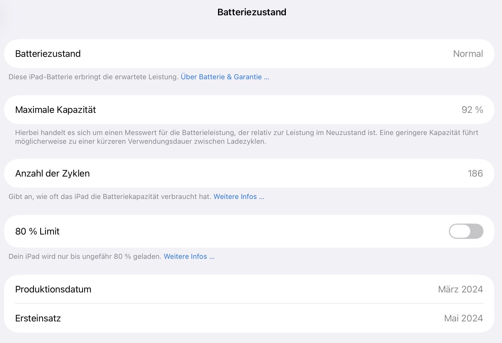
Task: Toggle the 80 % Limit switch
Action: (466, 231)
